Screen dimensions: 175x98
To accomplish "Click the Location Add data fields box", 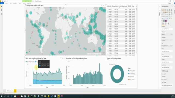I will pyautogui.click(x=167, y=29).
